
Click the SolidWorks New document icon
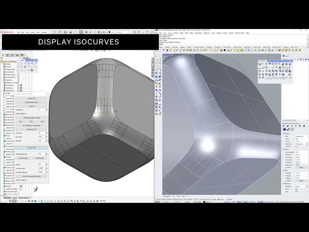point(55,32)
